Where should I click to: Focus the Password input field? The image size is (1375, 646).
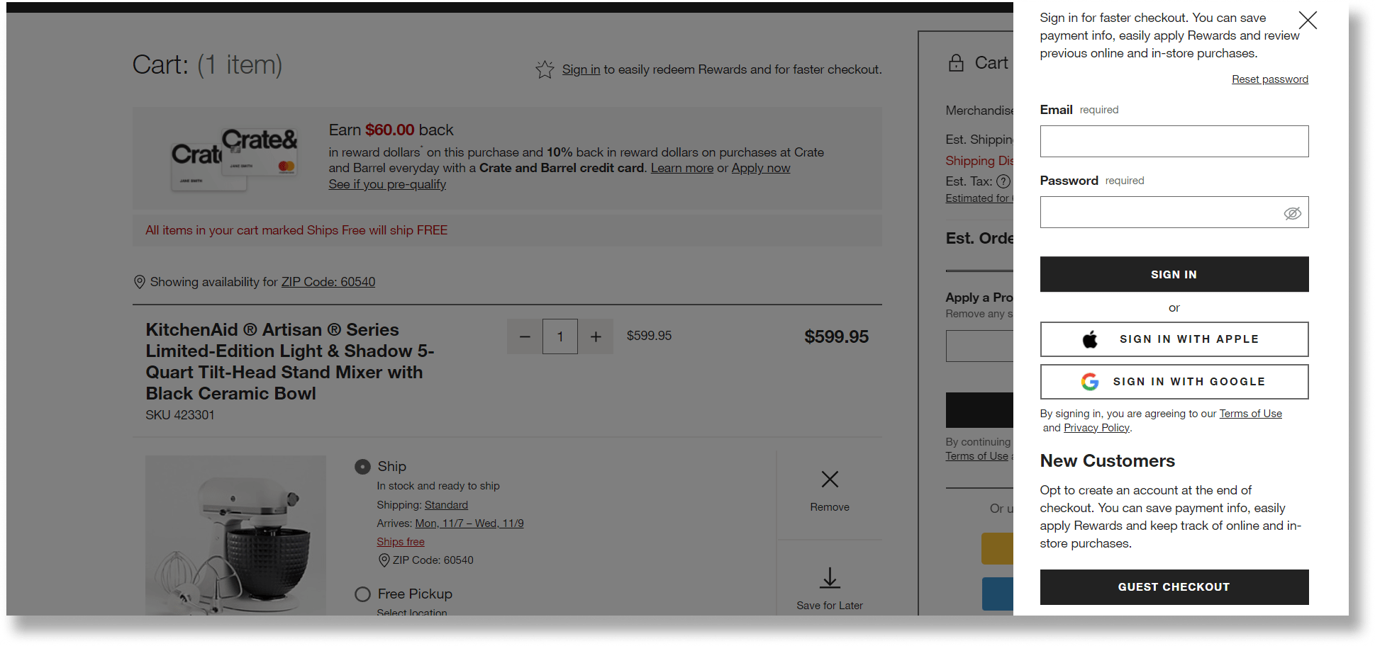1174,212
